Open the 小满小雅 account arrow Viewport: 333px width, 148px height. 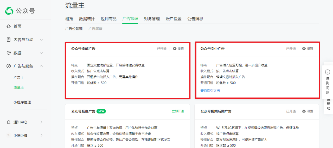pos(41,135)
